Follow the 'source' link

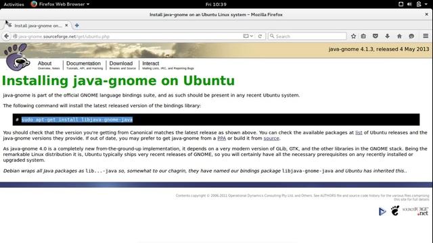(271, 138)
